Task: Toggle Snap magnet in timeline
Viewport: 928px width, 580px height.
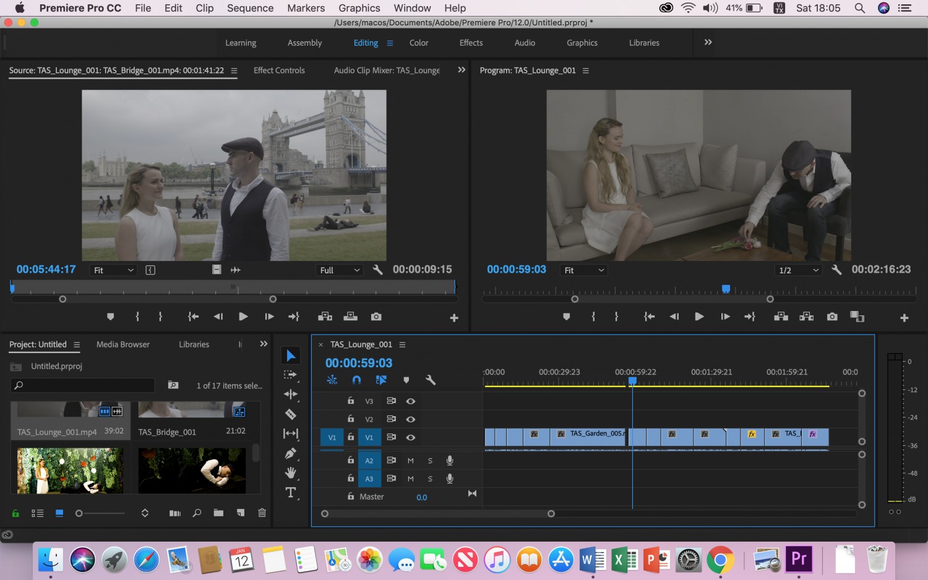Action: tap(356, 380)
